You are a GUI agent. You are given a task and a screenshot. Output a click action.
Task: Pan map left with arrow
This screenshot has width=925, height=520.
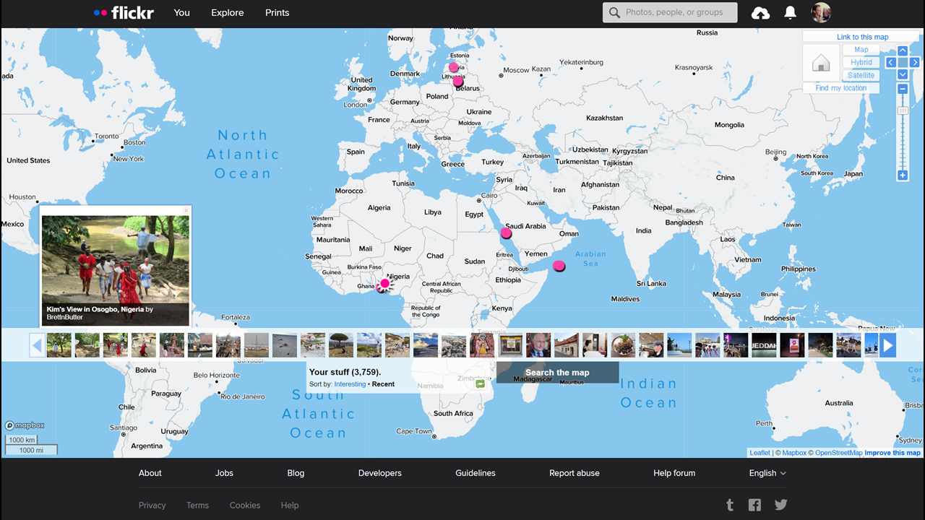[x=891, y=63]
